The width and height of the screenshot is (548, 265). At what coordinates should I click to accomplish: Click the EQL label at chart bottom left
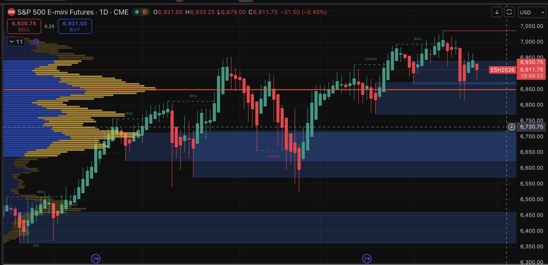click(36, 246)
